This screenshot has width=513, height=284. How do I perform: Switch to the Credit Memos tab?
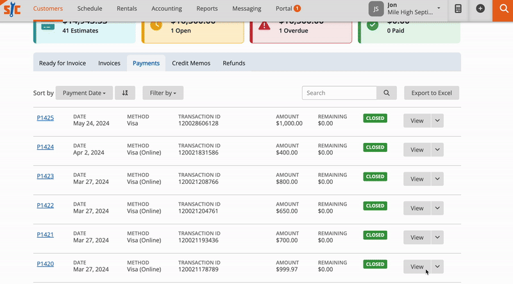[x=191, y=63]
